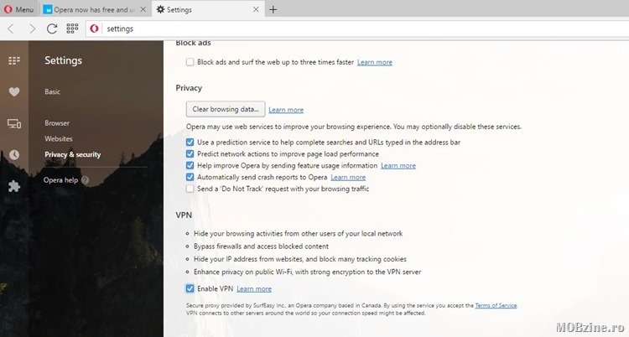Open History clock icon in sidebar
Screen dimensions: 629x337
[x=14, y=155]
